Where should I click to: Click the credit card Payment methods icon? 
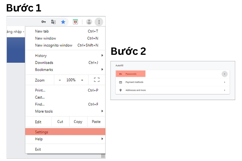[121, 82]
